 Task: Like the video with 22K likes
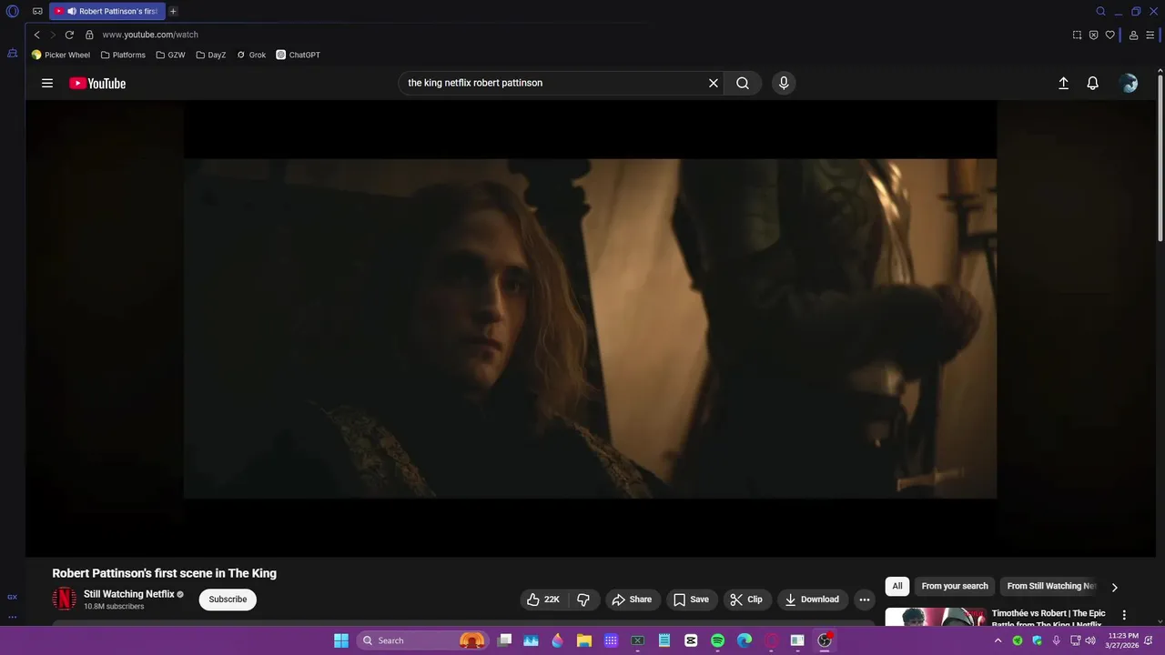click(x=543, y=600)
